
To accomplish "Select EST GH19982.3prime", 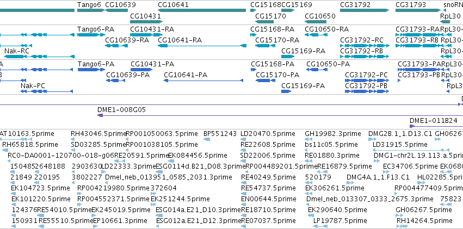I will [332, 134].
